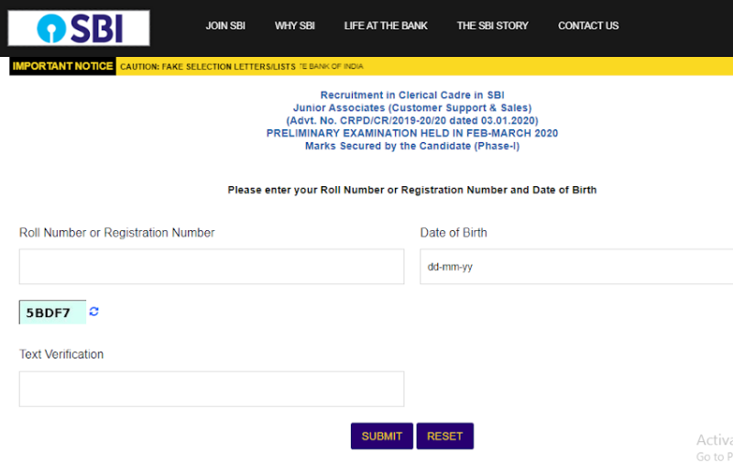Open the WHY SBI menu item
The height and width of the screenshot is (474, 733).
(294, 26)
